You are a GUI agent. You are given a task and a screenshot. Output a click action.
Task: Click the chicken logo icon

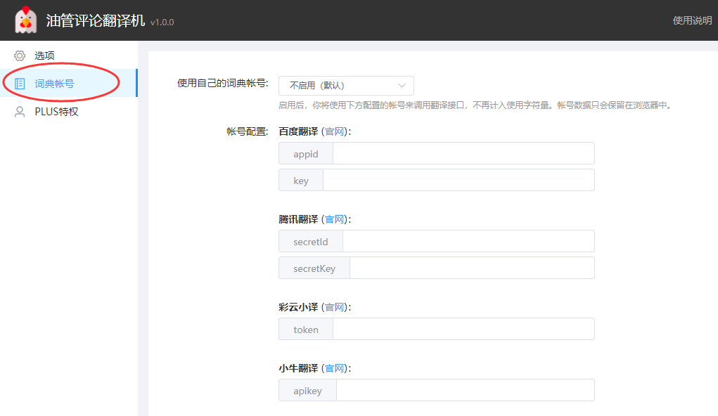pyautogui.click(x=25, y=20)
